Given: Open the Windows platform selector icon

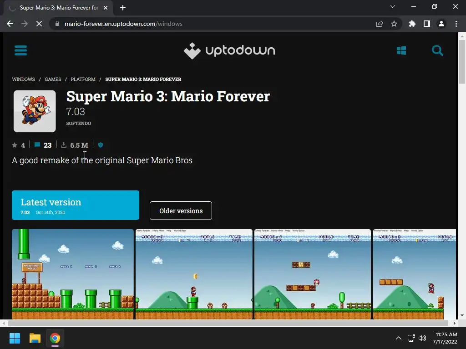Looking at the screenshot, I should click(x=401, y=50).
